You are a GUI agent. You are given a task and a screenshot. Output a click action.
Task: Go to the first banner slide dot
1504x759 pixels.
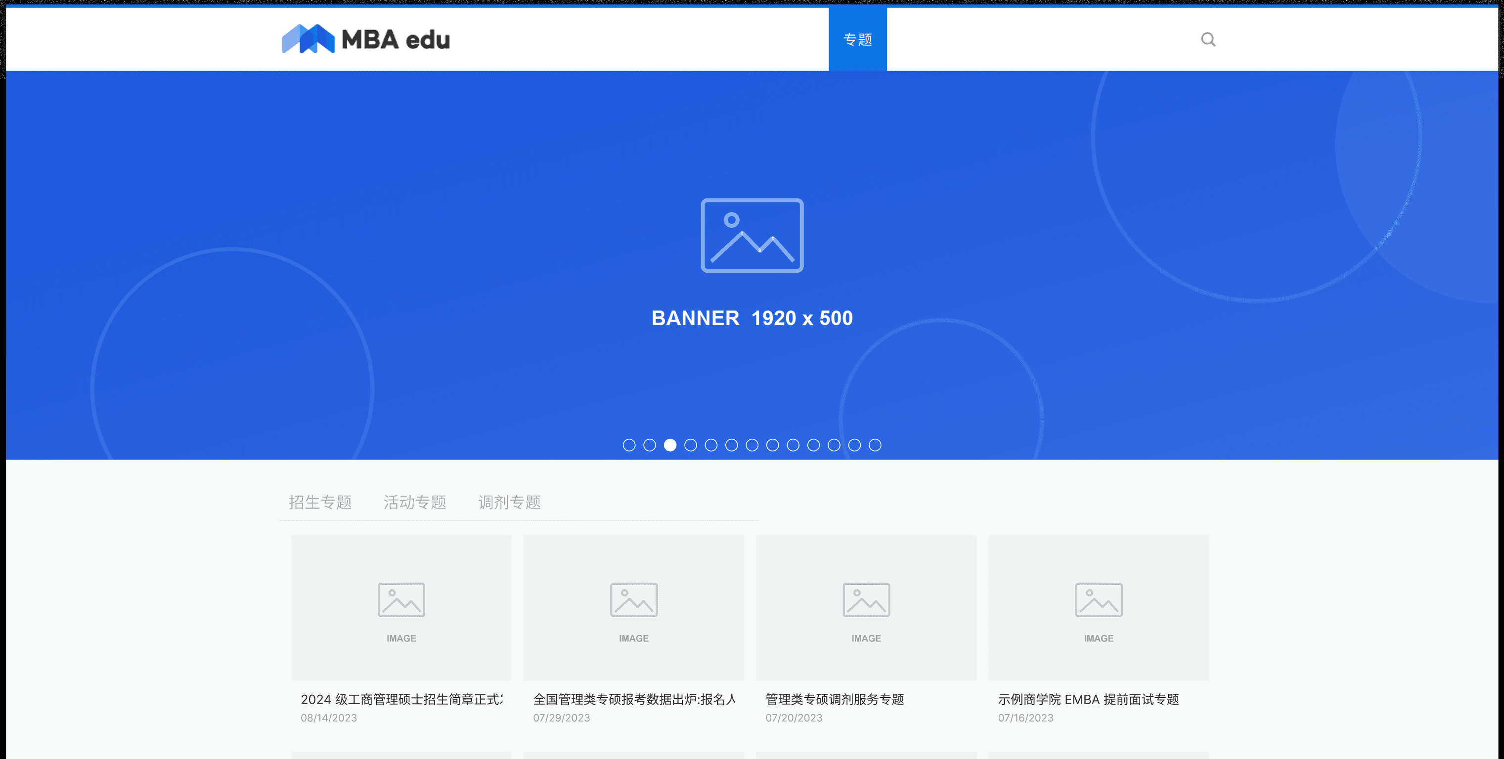point(629,445)
